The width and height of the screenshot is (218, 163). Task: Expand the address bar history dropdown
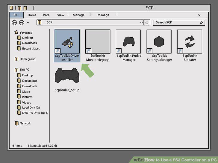point(141,23)
